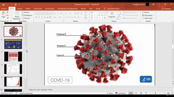174x97 pixels.
Task: Open the Vista tab
Action: click(x=91, y=9)
